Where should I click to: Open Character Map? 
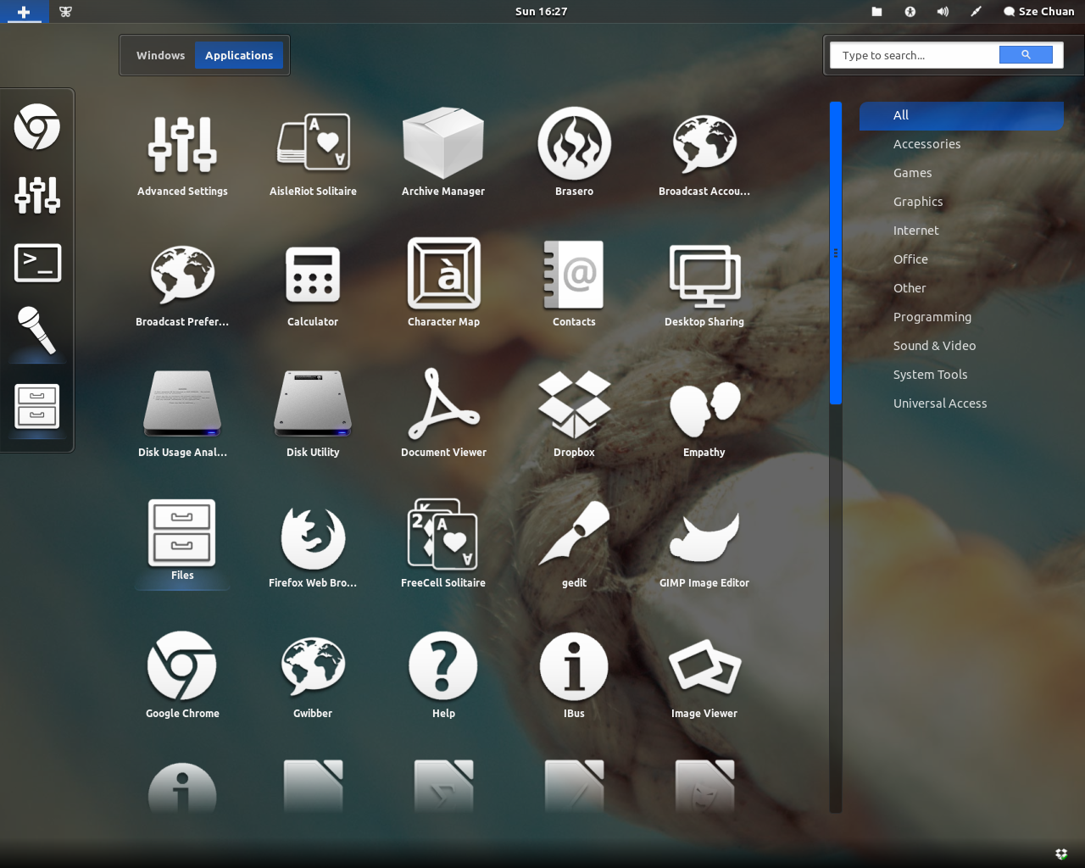(x=443, y=284)
